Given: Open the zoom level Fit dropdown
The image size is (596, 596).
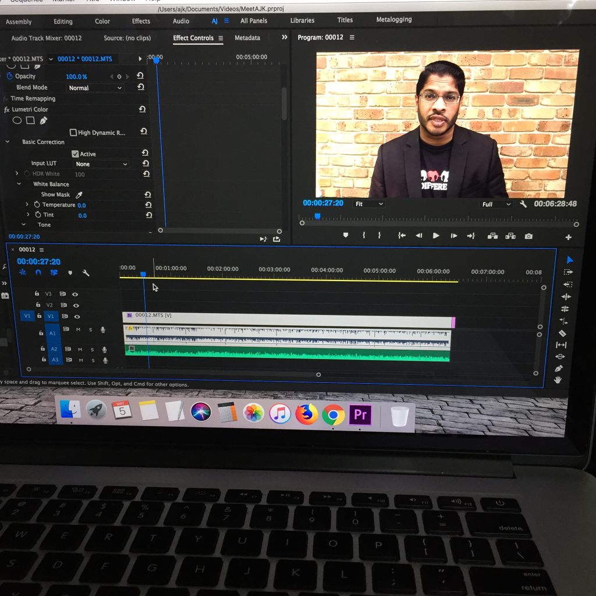Looking at the screenshot, I should click(368, 204).
